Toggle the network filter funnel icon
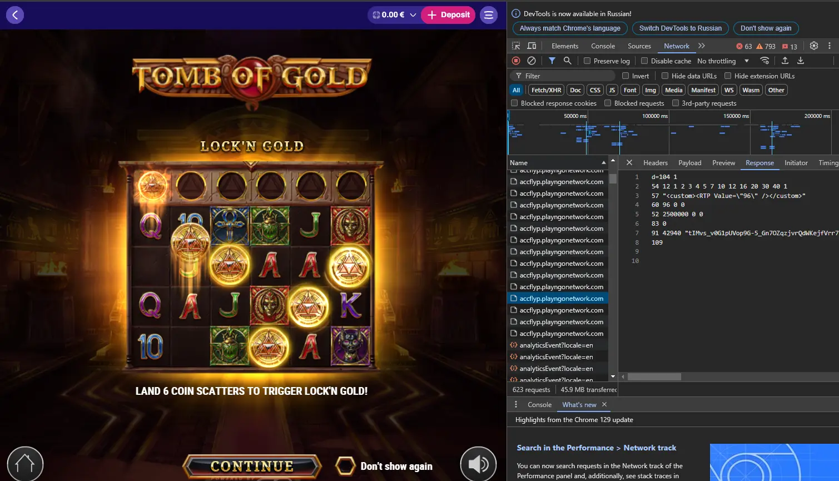 pos(552,61)
